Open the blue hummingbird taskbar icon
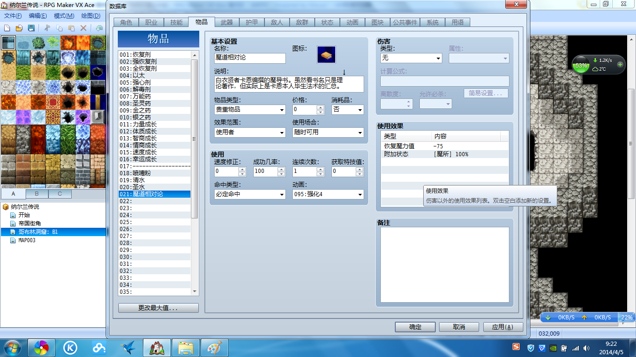The width and height of the screenshot is (636, 357). [x=128, y=348]
